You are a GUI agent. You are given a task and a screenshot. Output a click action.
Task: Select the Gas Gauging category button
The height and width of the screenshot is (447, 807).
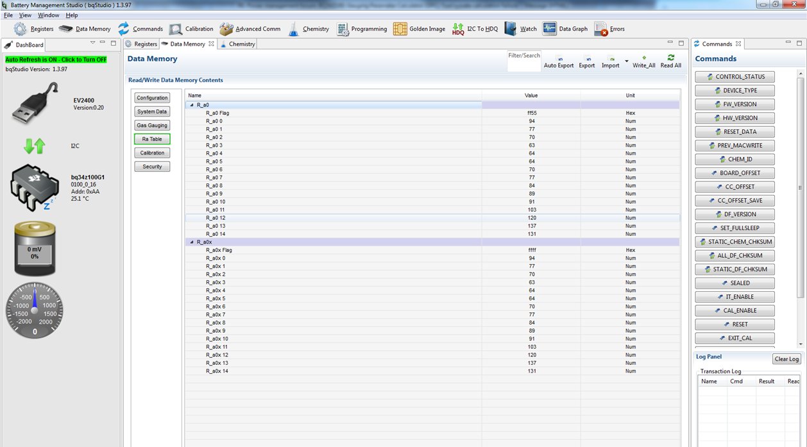pos(152,125)
